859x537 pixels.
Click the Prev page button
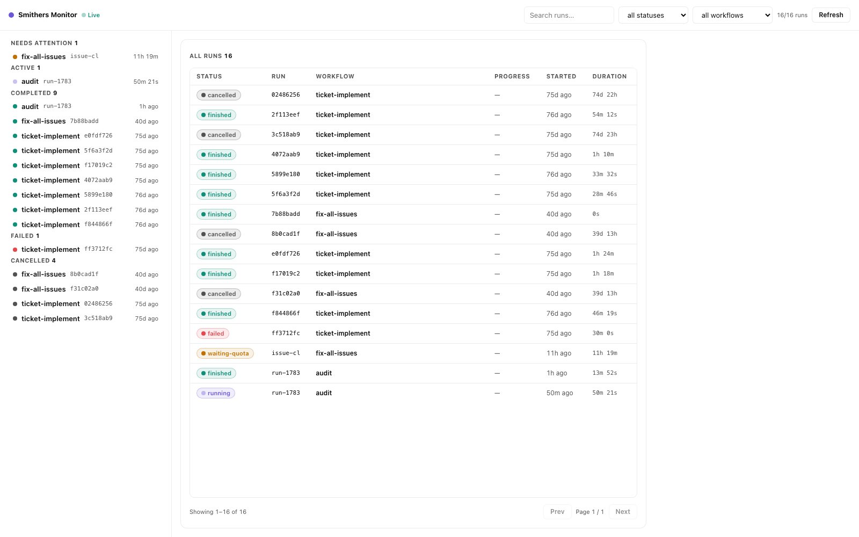tap(557, 512)
